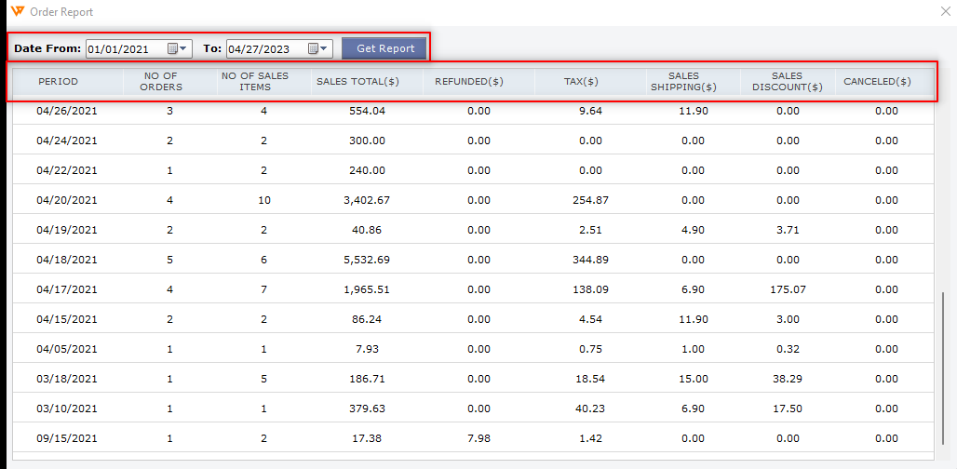This screenshot has height=469, width=957.
Task: Sort by NO OF SALES ITEMS header
Action: 254,81
